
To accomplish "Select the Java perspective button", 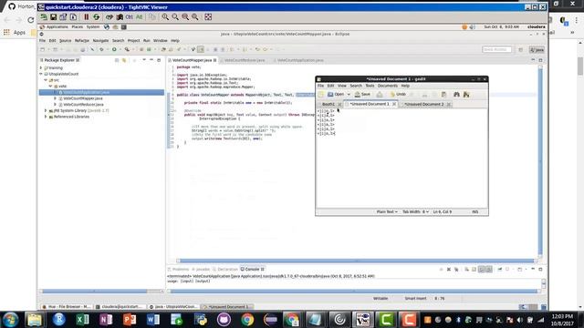I will (537, 50).
